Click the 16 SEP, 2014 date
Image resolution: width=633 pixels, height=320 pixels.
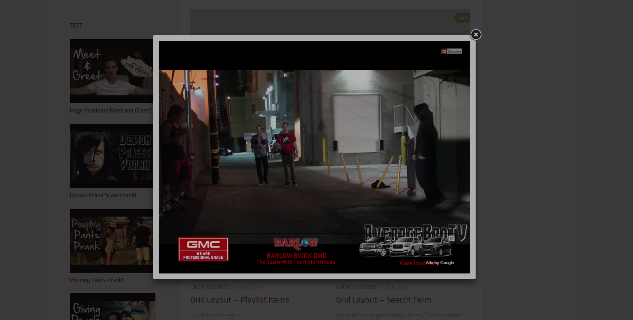click(x=248, y=287)
